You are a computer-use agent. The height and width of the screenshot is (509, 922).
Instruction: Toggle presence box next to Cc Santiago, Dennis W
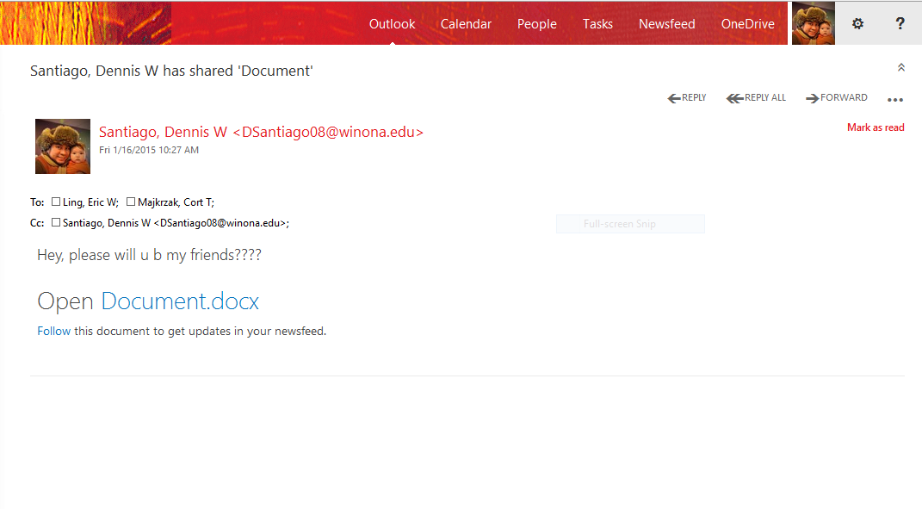(56, 222)
